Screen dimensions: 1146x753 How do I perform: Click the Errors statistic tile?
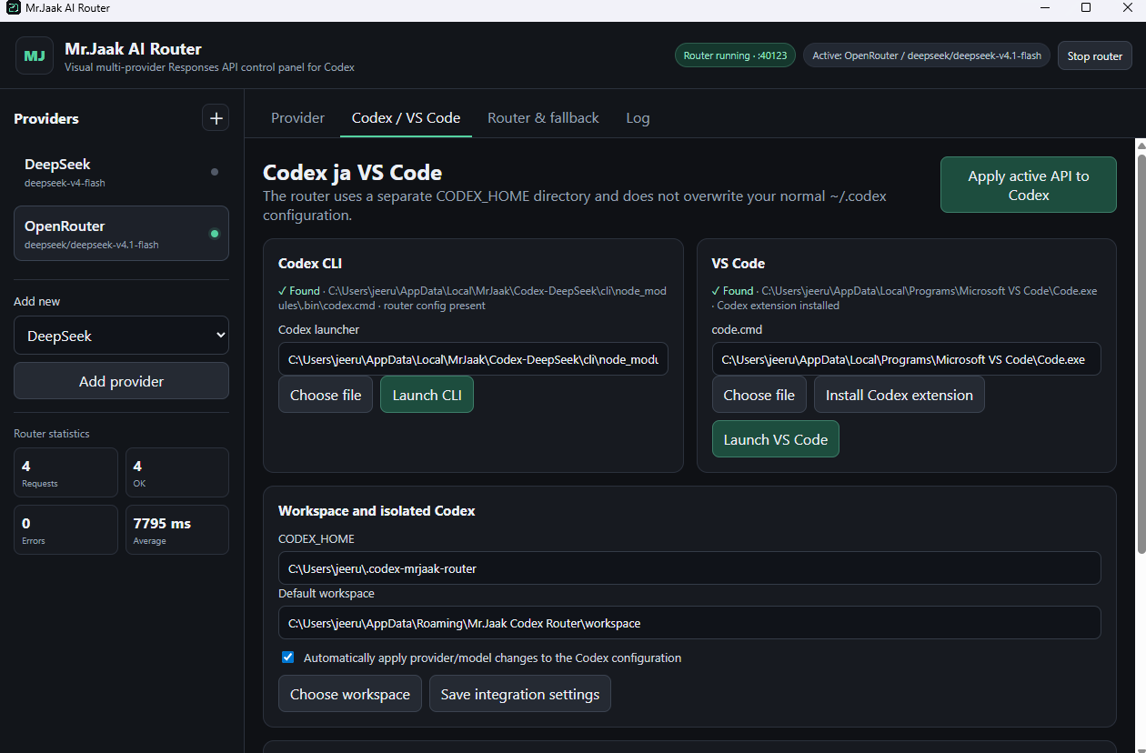[x=65, y=529]
